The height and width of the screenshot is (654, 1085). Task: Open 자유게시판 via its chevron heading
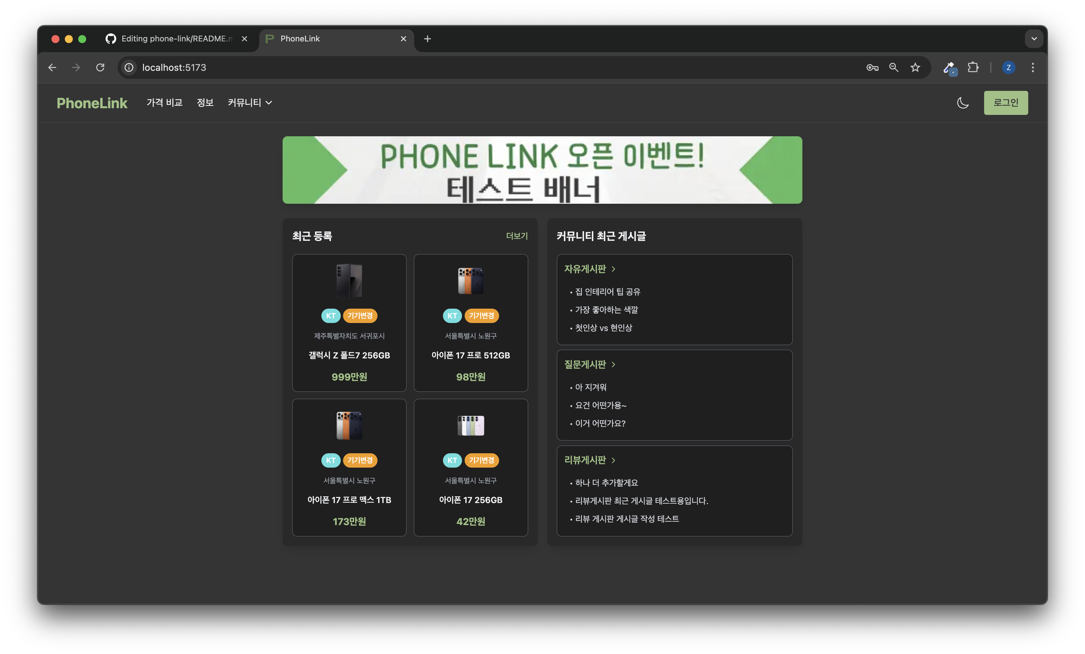click(590, 269)
